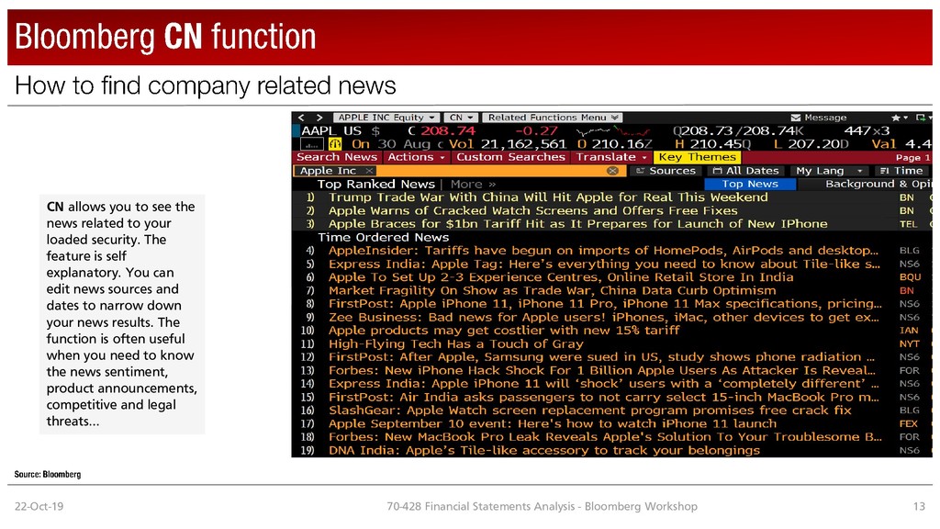Open story 9 Zee Business: Bad news for Apple users
The image size is (940, 529).
click(604, 317)
